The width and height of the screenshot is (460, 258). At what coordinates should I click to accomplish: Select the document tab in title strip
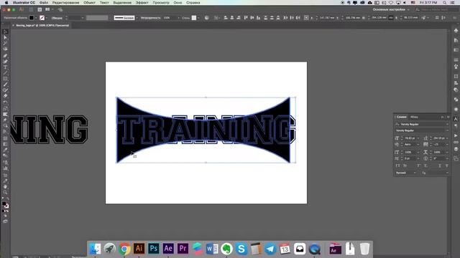[x=41, y=26]
